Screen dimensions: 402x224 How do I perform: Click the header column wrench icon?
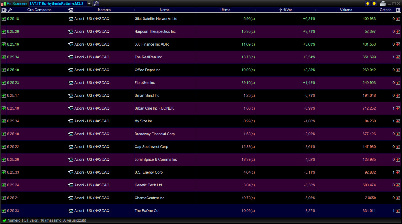click(10, 10)
